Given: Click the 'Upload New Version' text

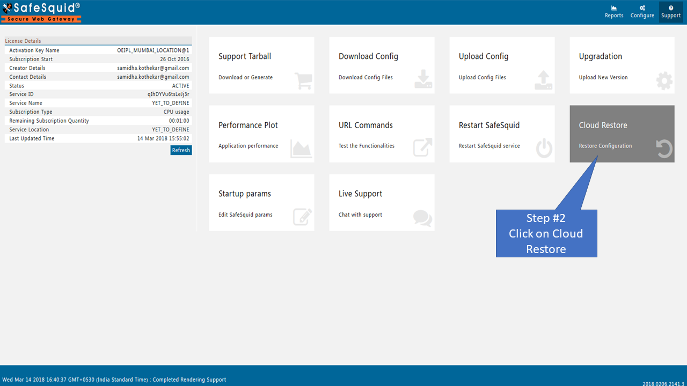Looking at the screenshot, I should 603,77.
